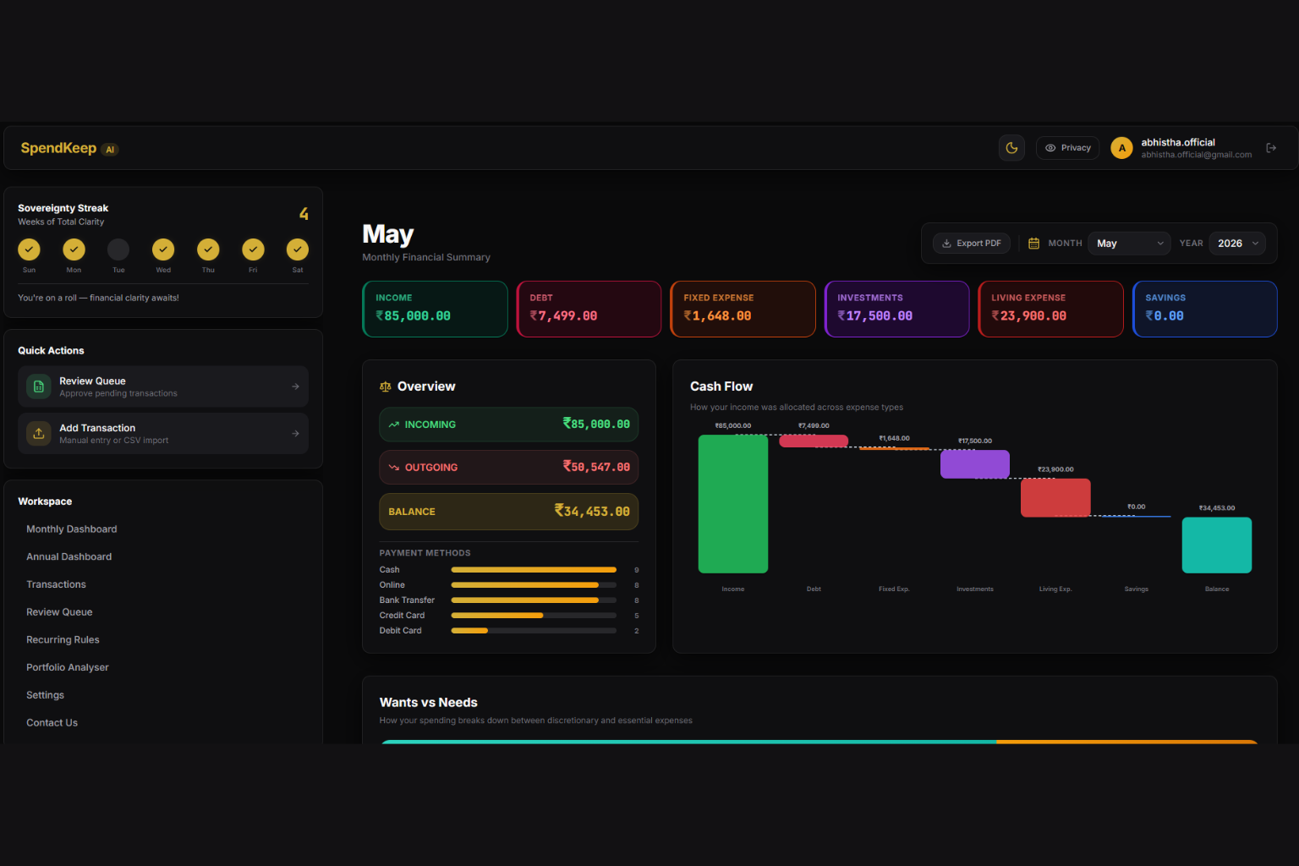Click the Privacy eye toggle
Image resolution: width=1299 pixels, height=866 pixels.
pyautogui.click(x=1067, y=148)
